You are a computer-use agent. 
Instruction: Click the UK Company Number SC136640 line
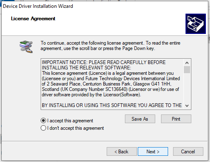point(110,89)
